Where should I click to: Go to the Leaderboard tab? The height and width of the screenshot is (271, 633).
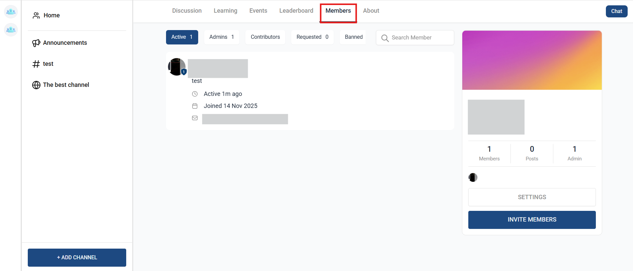[x=296, y=11]
